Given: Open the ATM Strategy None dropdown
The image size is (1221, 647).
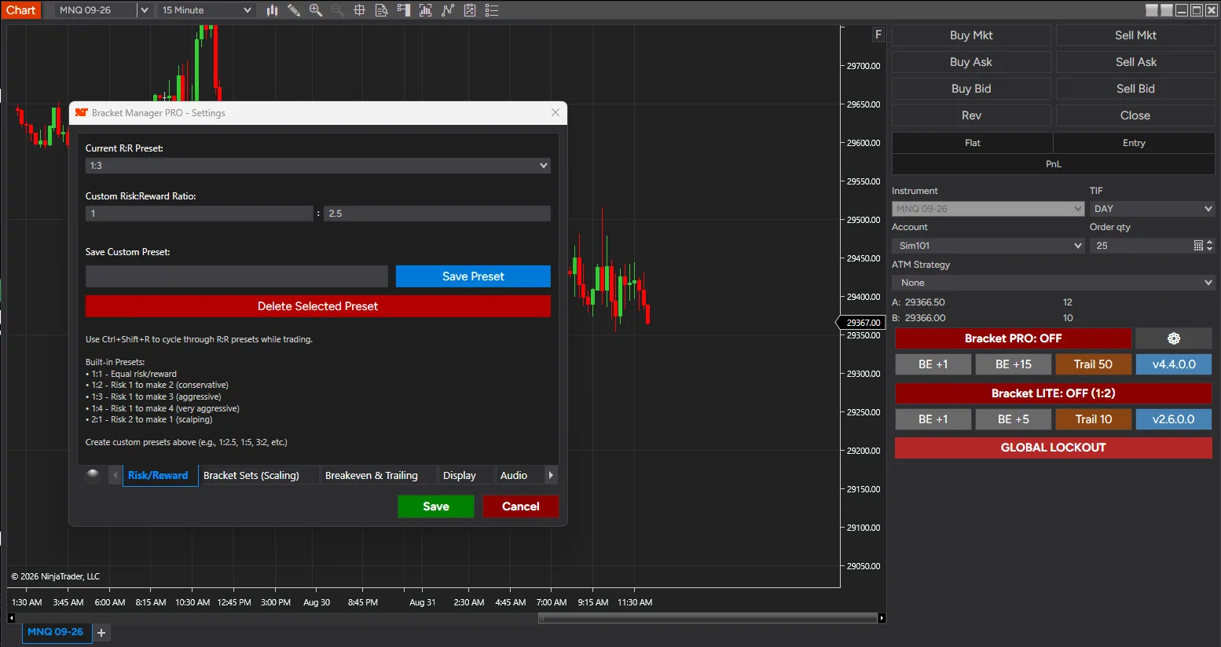Looking at the screenshot, I should pyautogui.click(x=1053, y=283).
